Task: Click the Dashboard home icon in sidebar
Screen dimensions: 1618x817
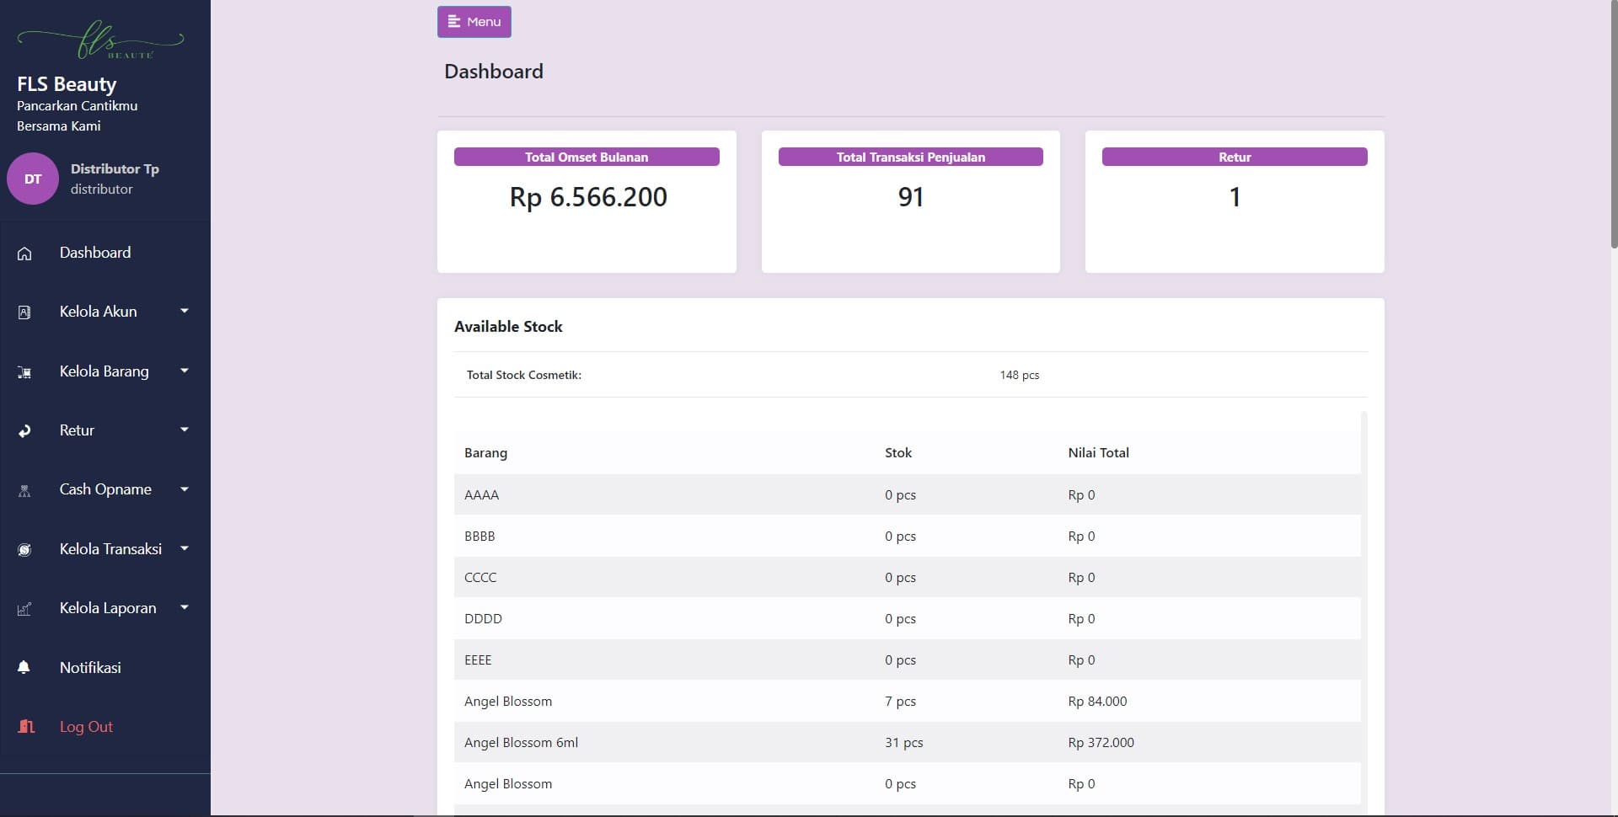Action: 24,254
